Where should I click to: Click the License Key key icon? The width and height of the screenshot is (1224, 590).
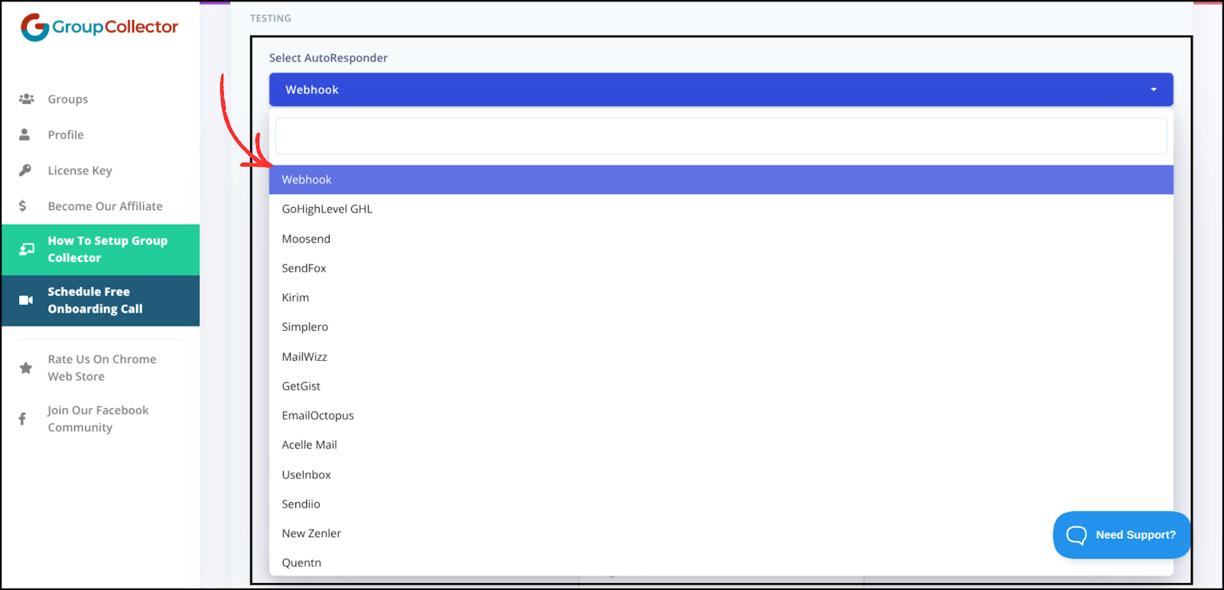25,170
